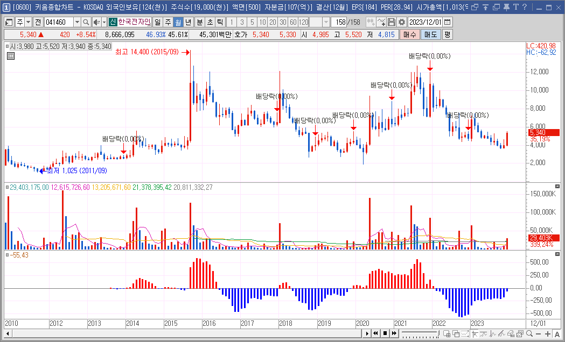Switch to weekly 주 chart period
Viewport: 565px width, 342px height.
(x=168, y=22)
